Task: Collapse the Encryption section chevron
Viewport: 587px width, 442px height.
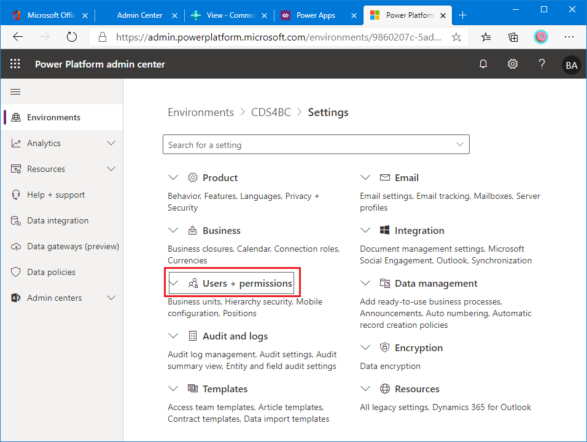Action: (x=365, y=347)
